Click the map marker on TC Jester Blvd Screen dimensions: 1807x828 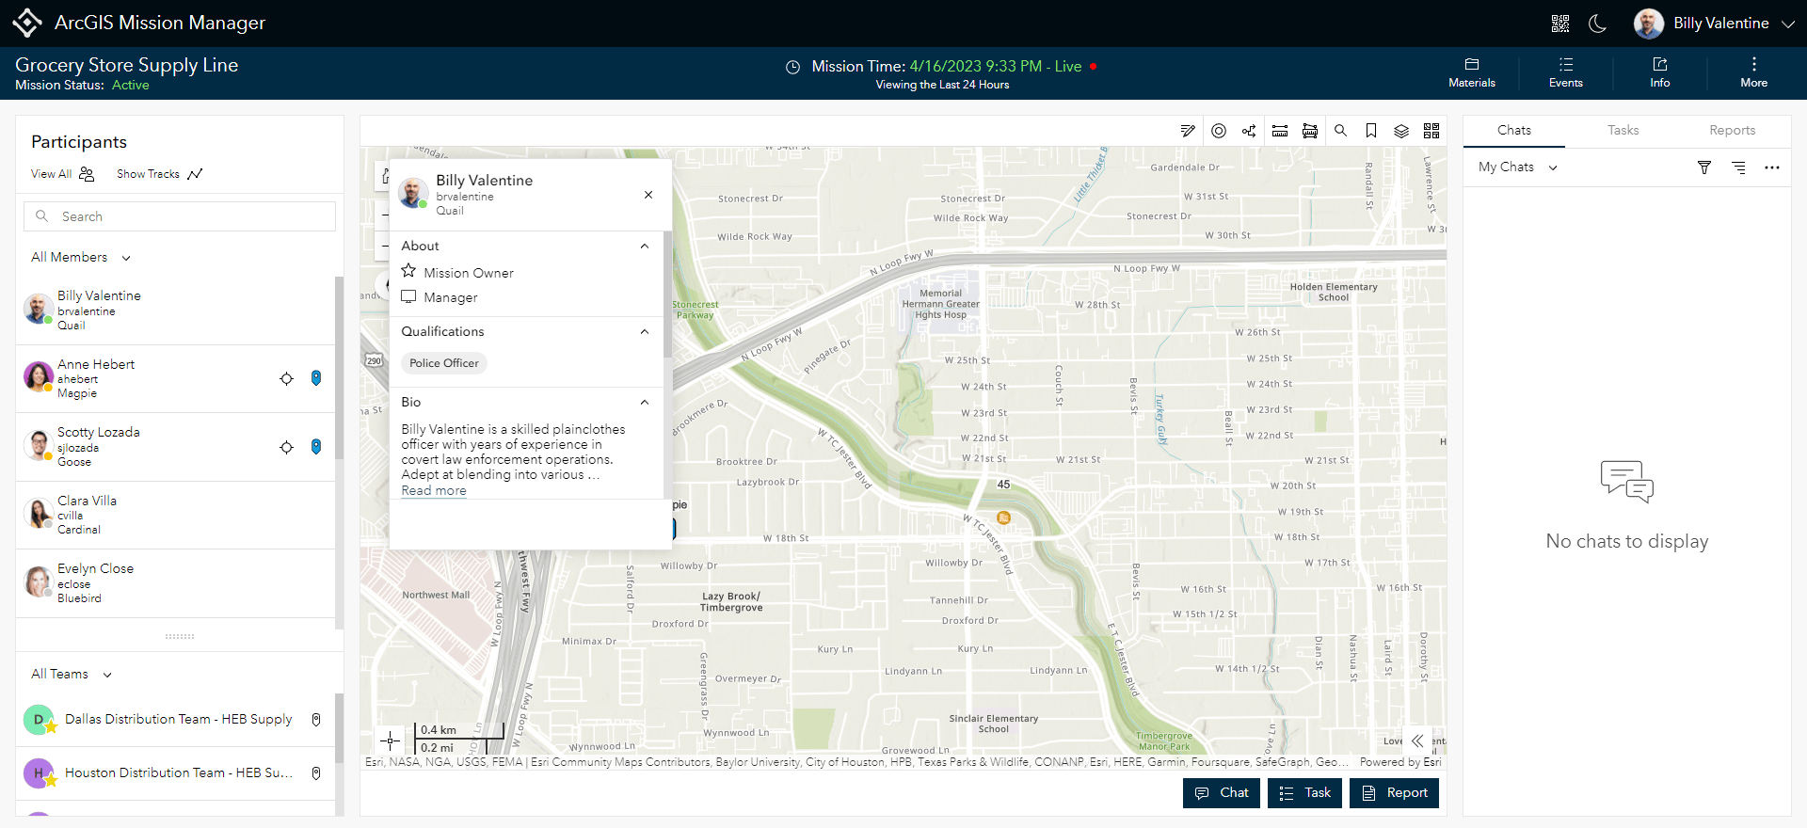[x=1004, y=517]
